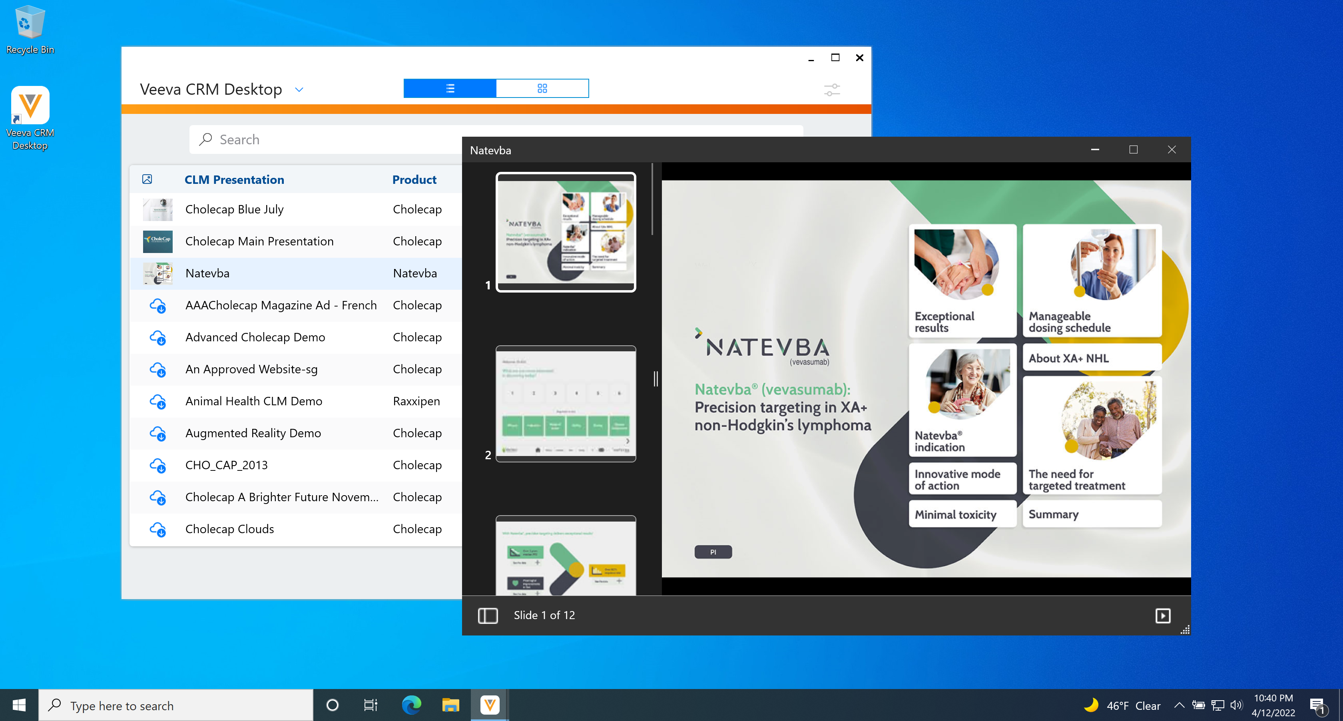The image size is (1343, 721).
Task: Switch to grid view layout
Action: pyautogui.click(x=542, y=89)
